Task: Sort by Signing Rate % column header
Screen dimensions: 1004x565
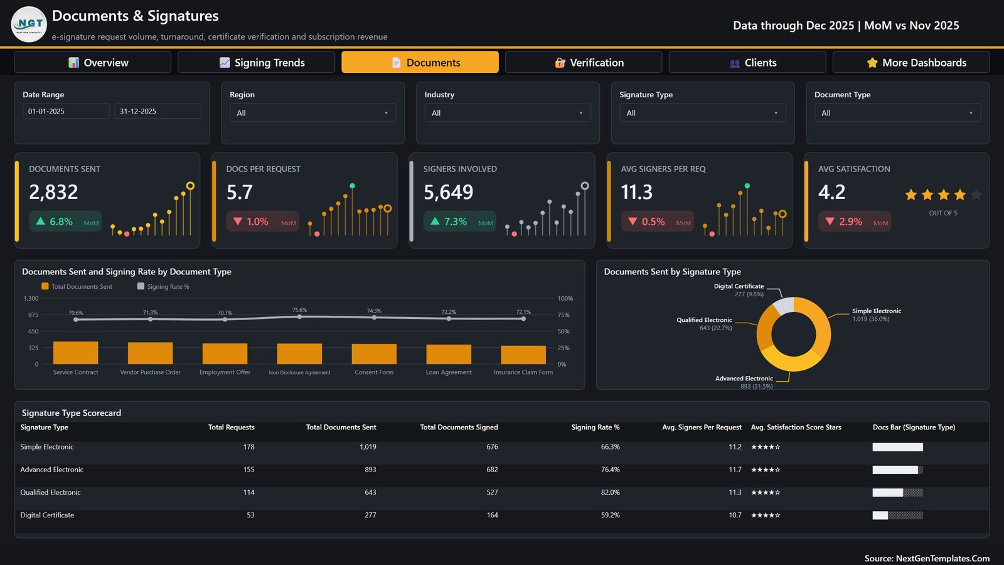Action: click(595, 428)
